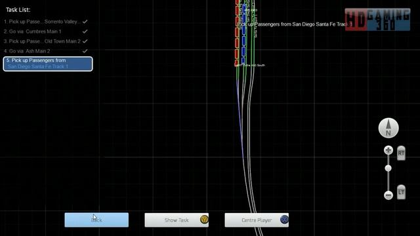Select task 3 Pick up Passe... Old Town Main 2
Viewport: 420px width, 236px height.
(46, 41)
